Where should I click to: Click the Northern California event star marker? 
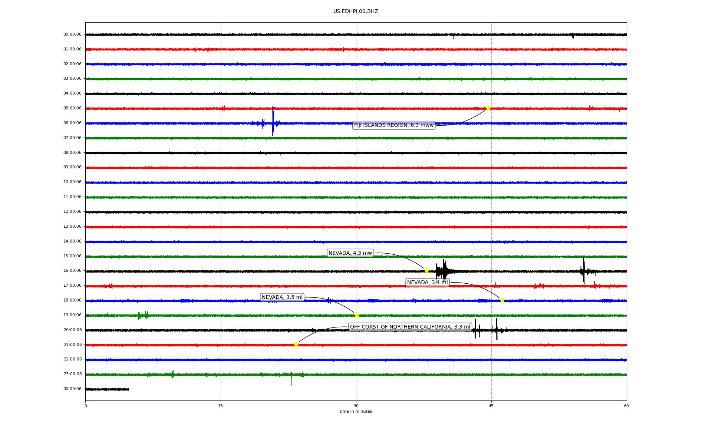[296, 345]
